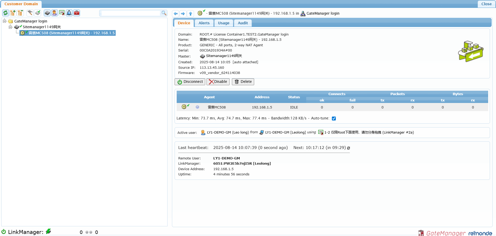
Task: Click the appliance icon next to Master
Action: point(202,56)
